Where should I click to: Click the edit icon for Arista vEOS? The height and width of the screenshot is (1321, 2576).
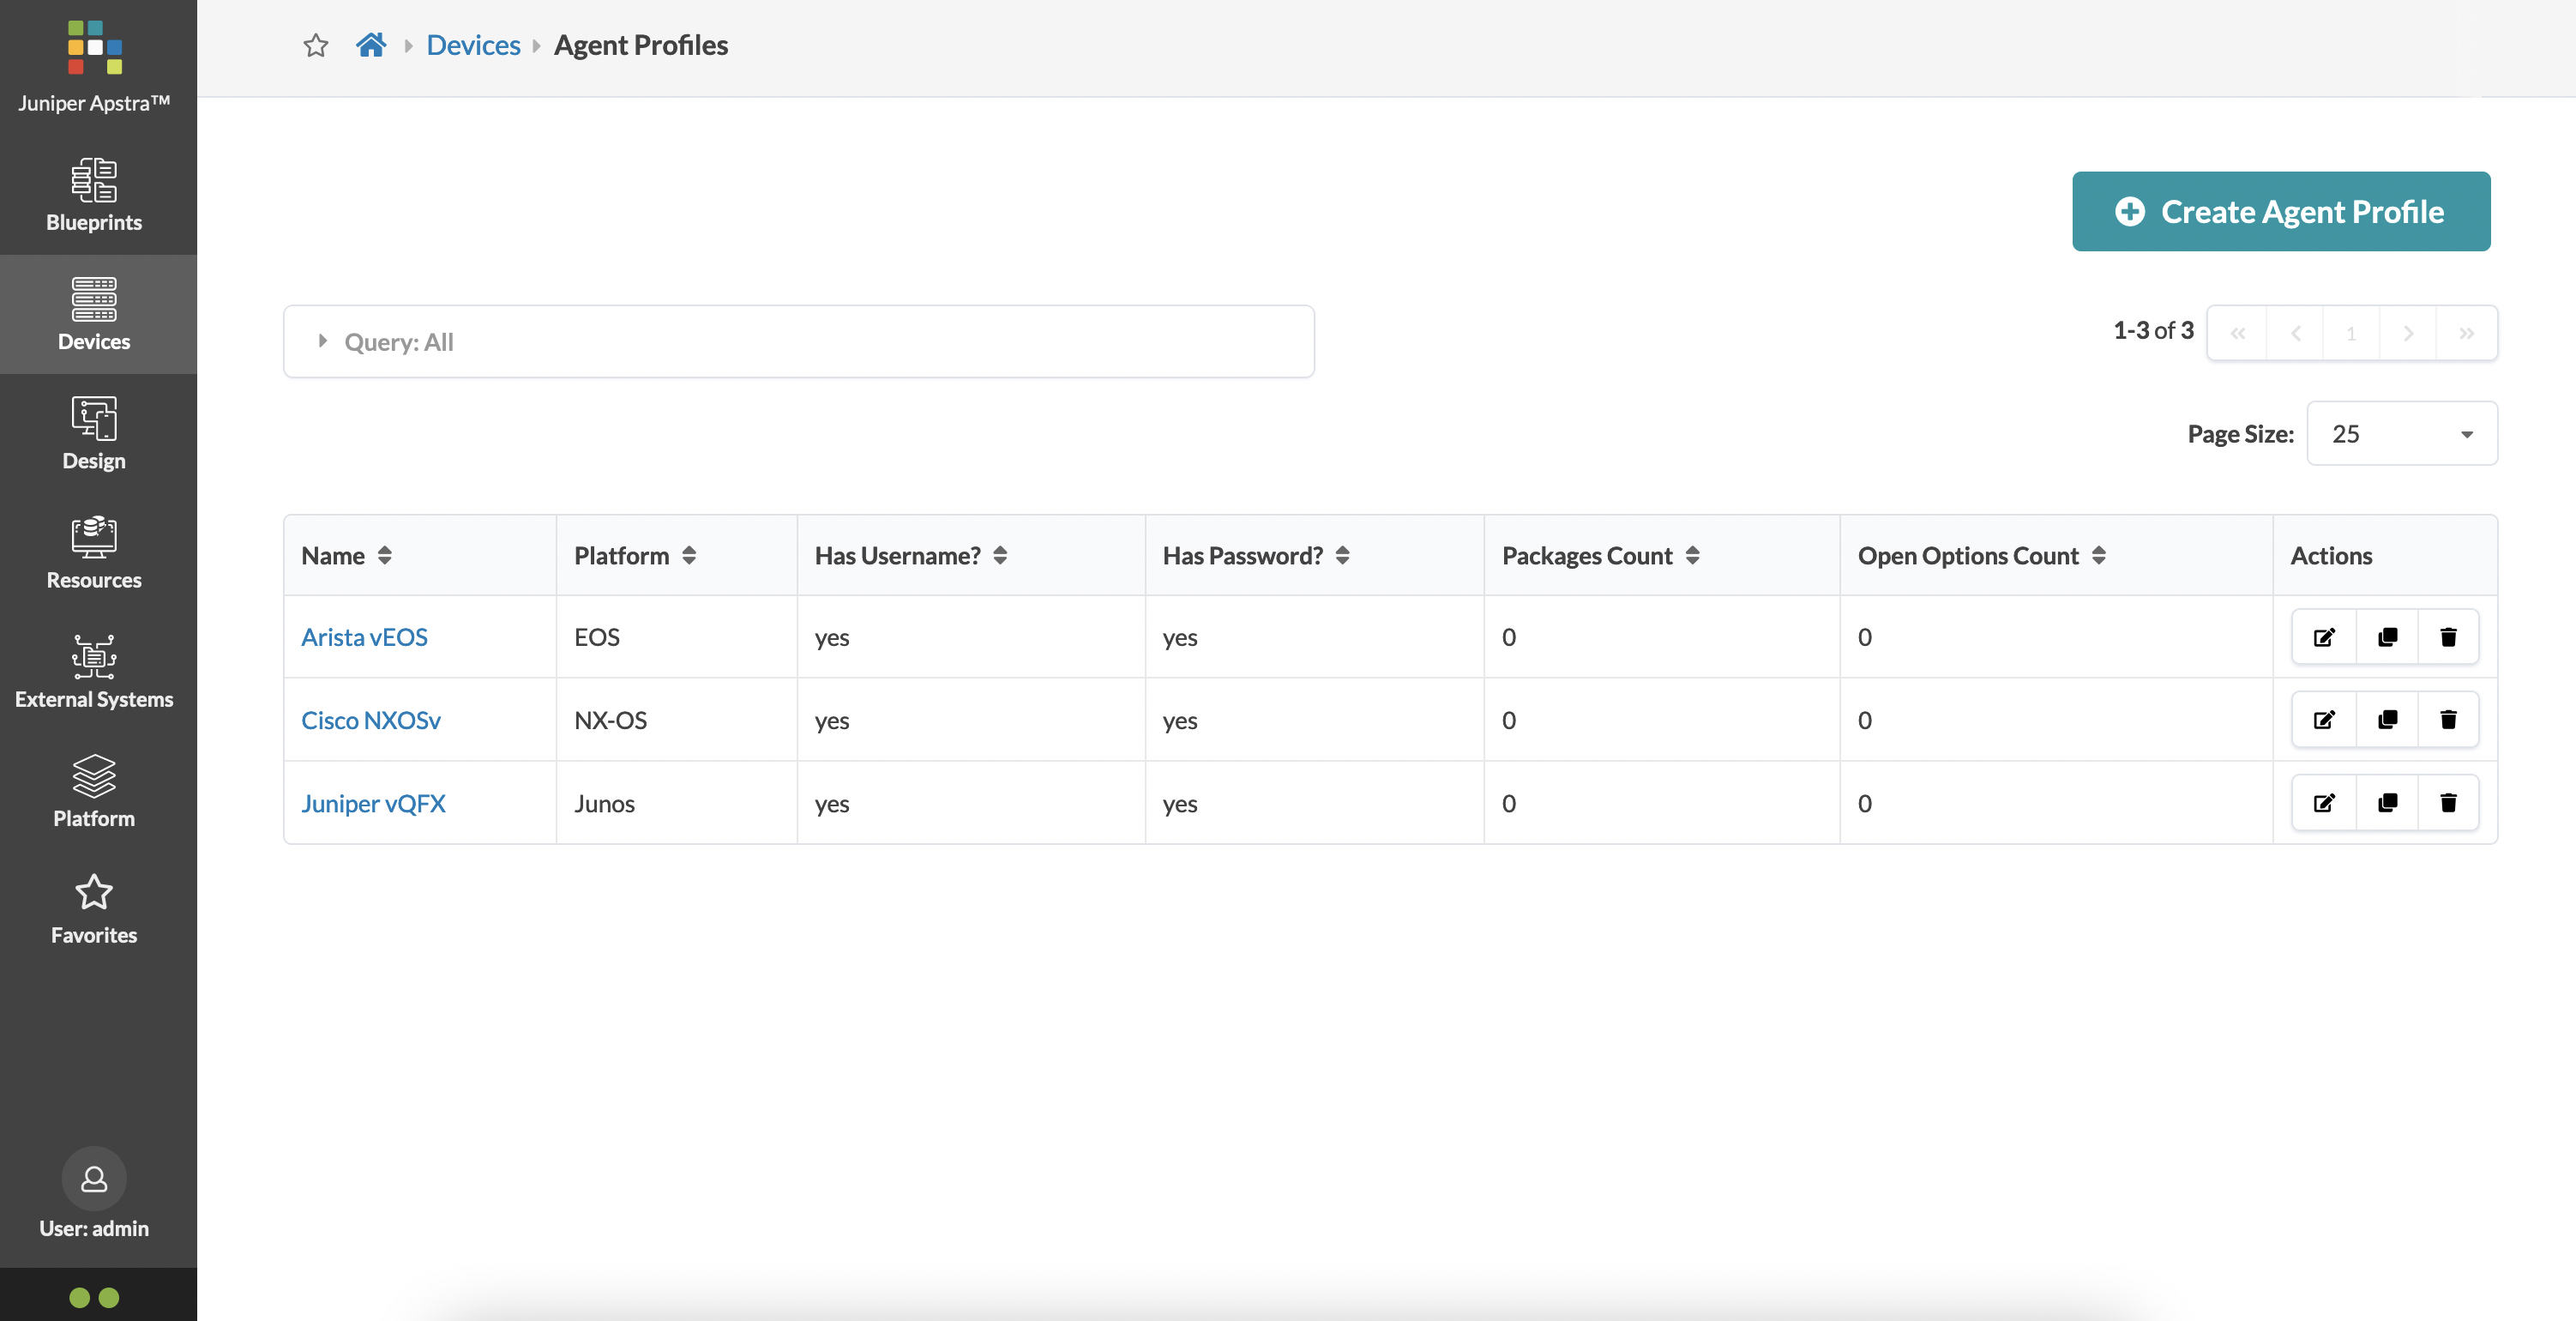coord(2323,636)
